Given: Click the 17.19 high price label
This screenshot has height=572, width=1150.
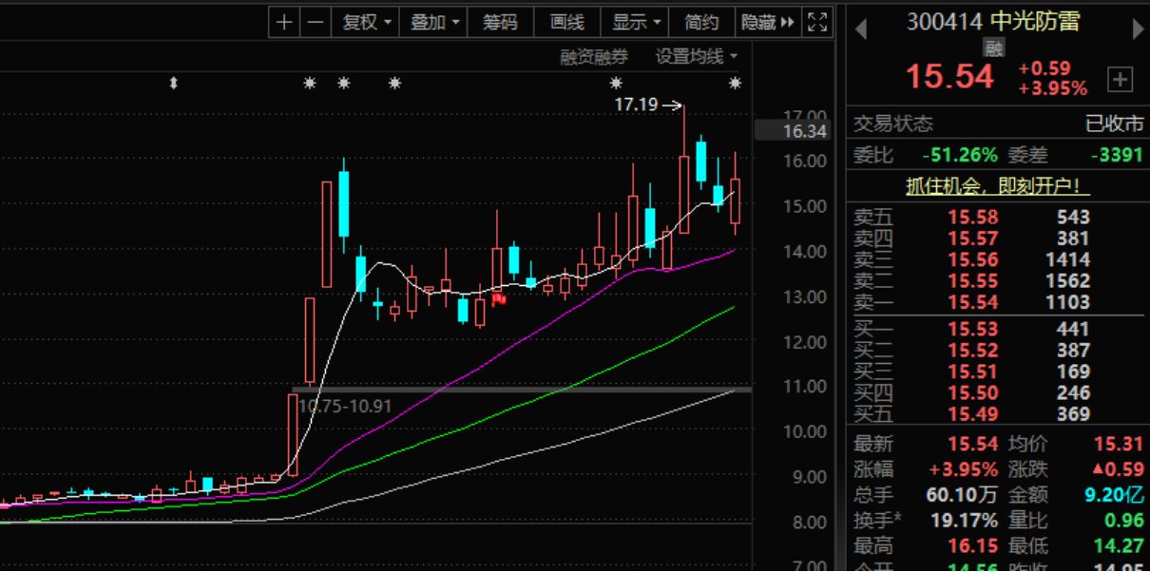Looking at the screenshot, I should pyautogui.click(x=636, y=105).
